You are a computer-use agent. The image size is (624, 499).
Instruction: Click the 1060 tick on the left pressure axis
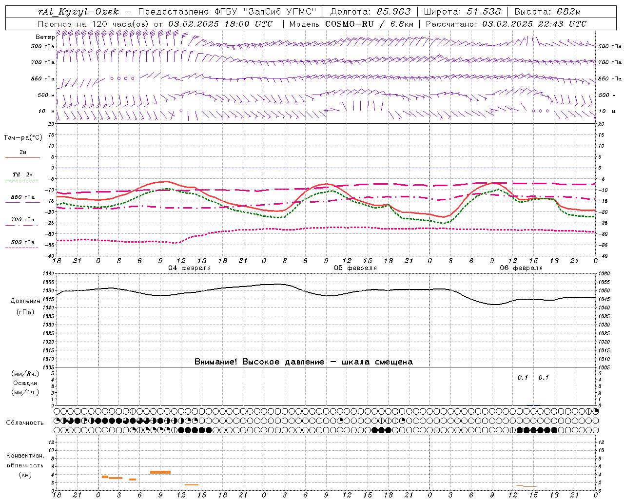click(49, 274)
